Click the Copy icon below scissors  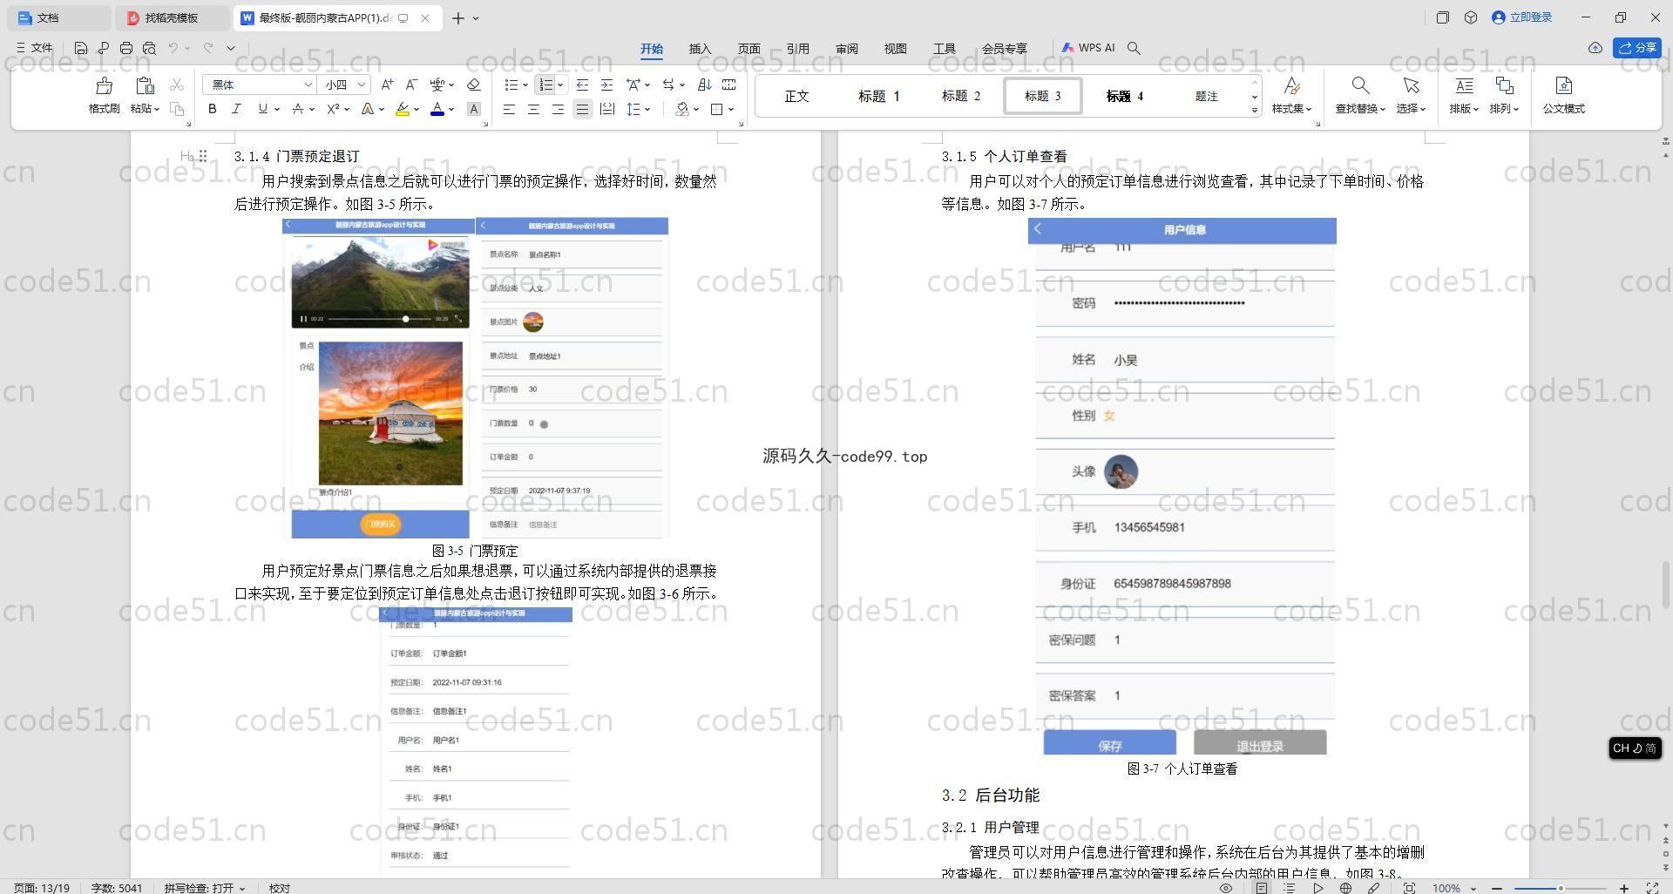177,109
